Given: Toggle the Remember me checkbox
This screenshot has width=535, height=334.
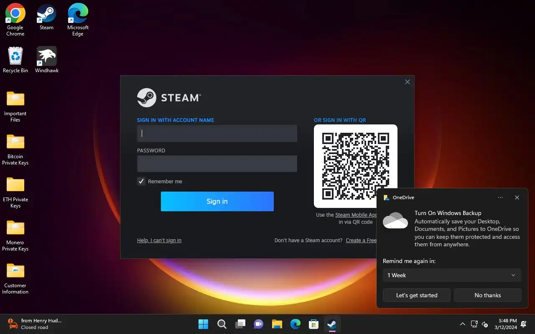Looking at the screenshot, I should pos(141,181).
